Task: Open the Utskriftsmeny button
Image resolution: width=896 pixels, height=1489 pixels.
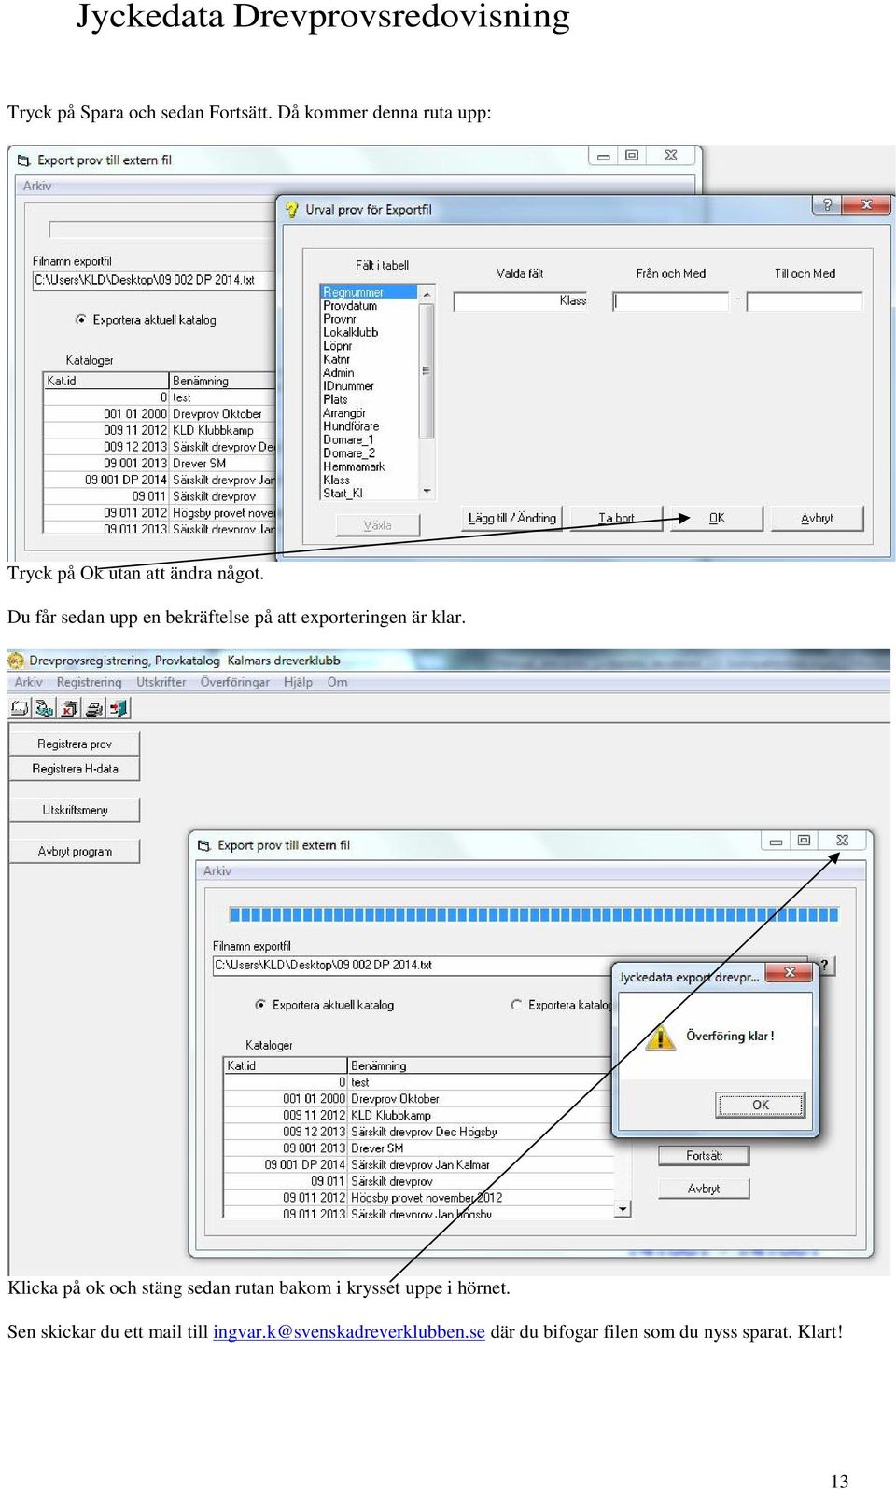Action: (75, 810)
